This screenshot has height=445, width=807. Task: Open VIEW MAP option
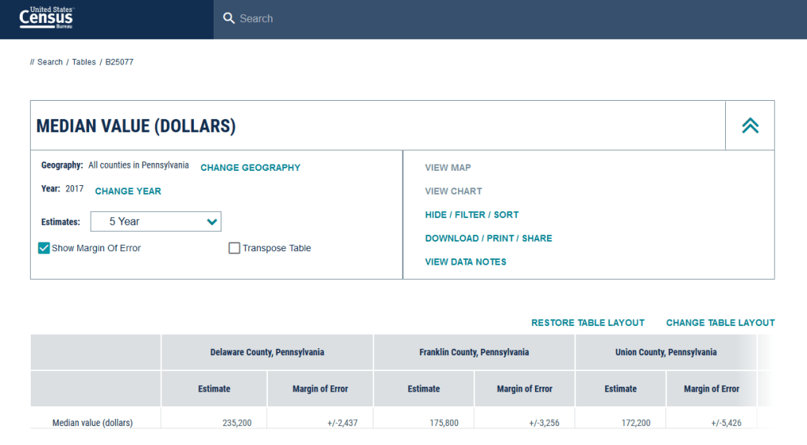click(448, 168)
